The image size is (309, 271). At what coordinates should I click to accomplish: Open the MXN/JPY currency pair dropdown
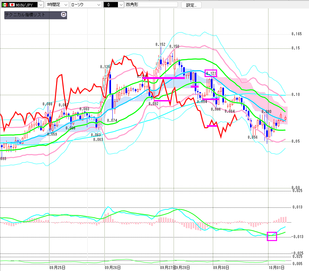40,5
